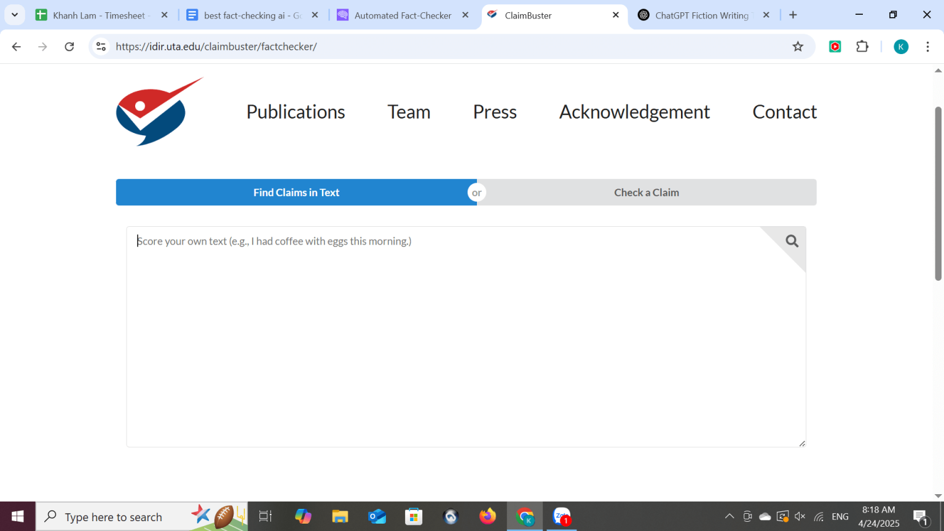The height and width of the screenshot is (531, 944).
Task: Go back to the previous page
Action: coord(17,47)
